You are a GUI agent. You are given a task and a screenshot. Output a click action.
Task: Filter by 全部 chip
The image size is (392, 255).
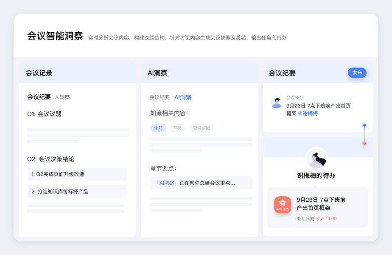coord(158,128)
